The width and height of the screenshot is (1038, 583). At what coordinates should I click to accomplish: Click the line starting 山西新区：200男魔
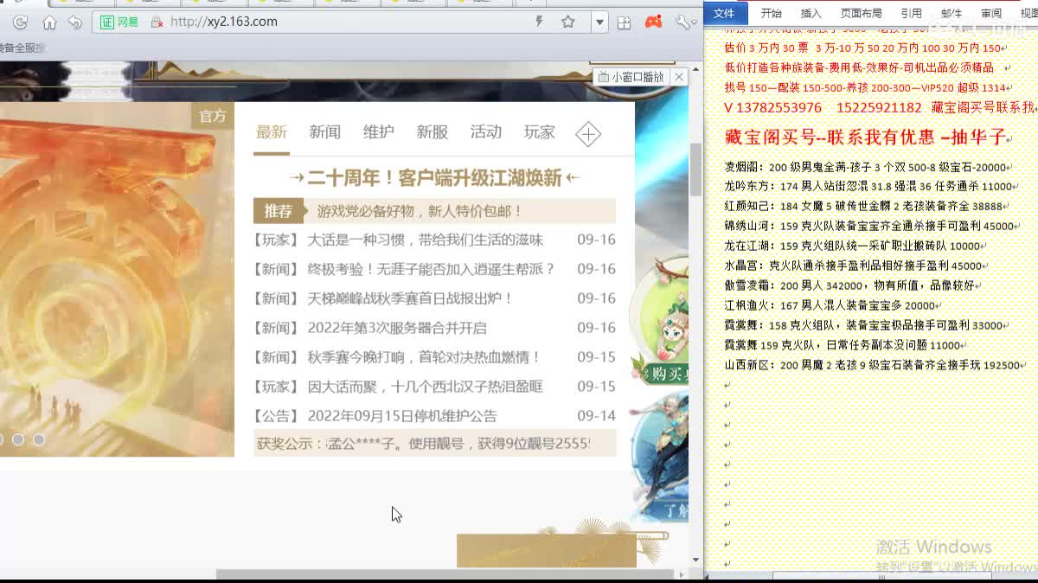click(872, 365)
